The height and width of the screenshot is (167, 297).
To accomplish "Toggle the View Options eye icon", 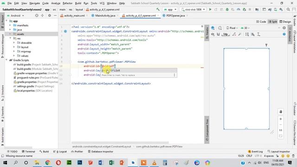I will pos(213,34).
